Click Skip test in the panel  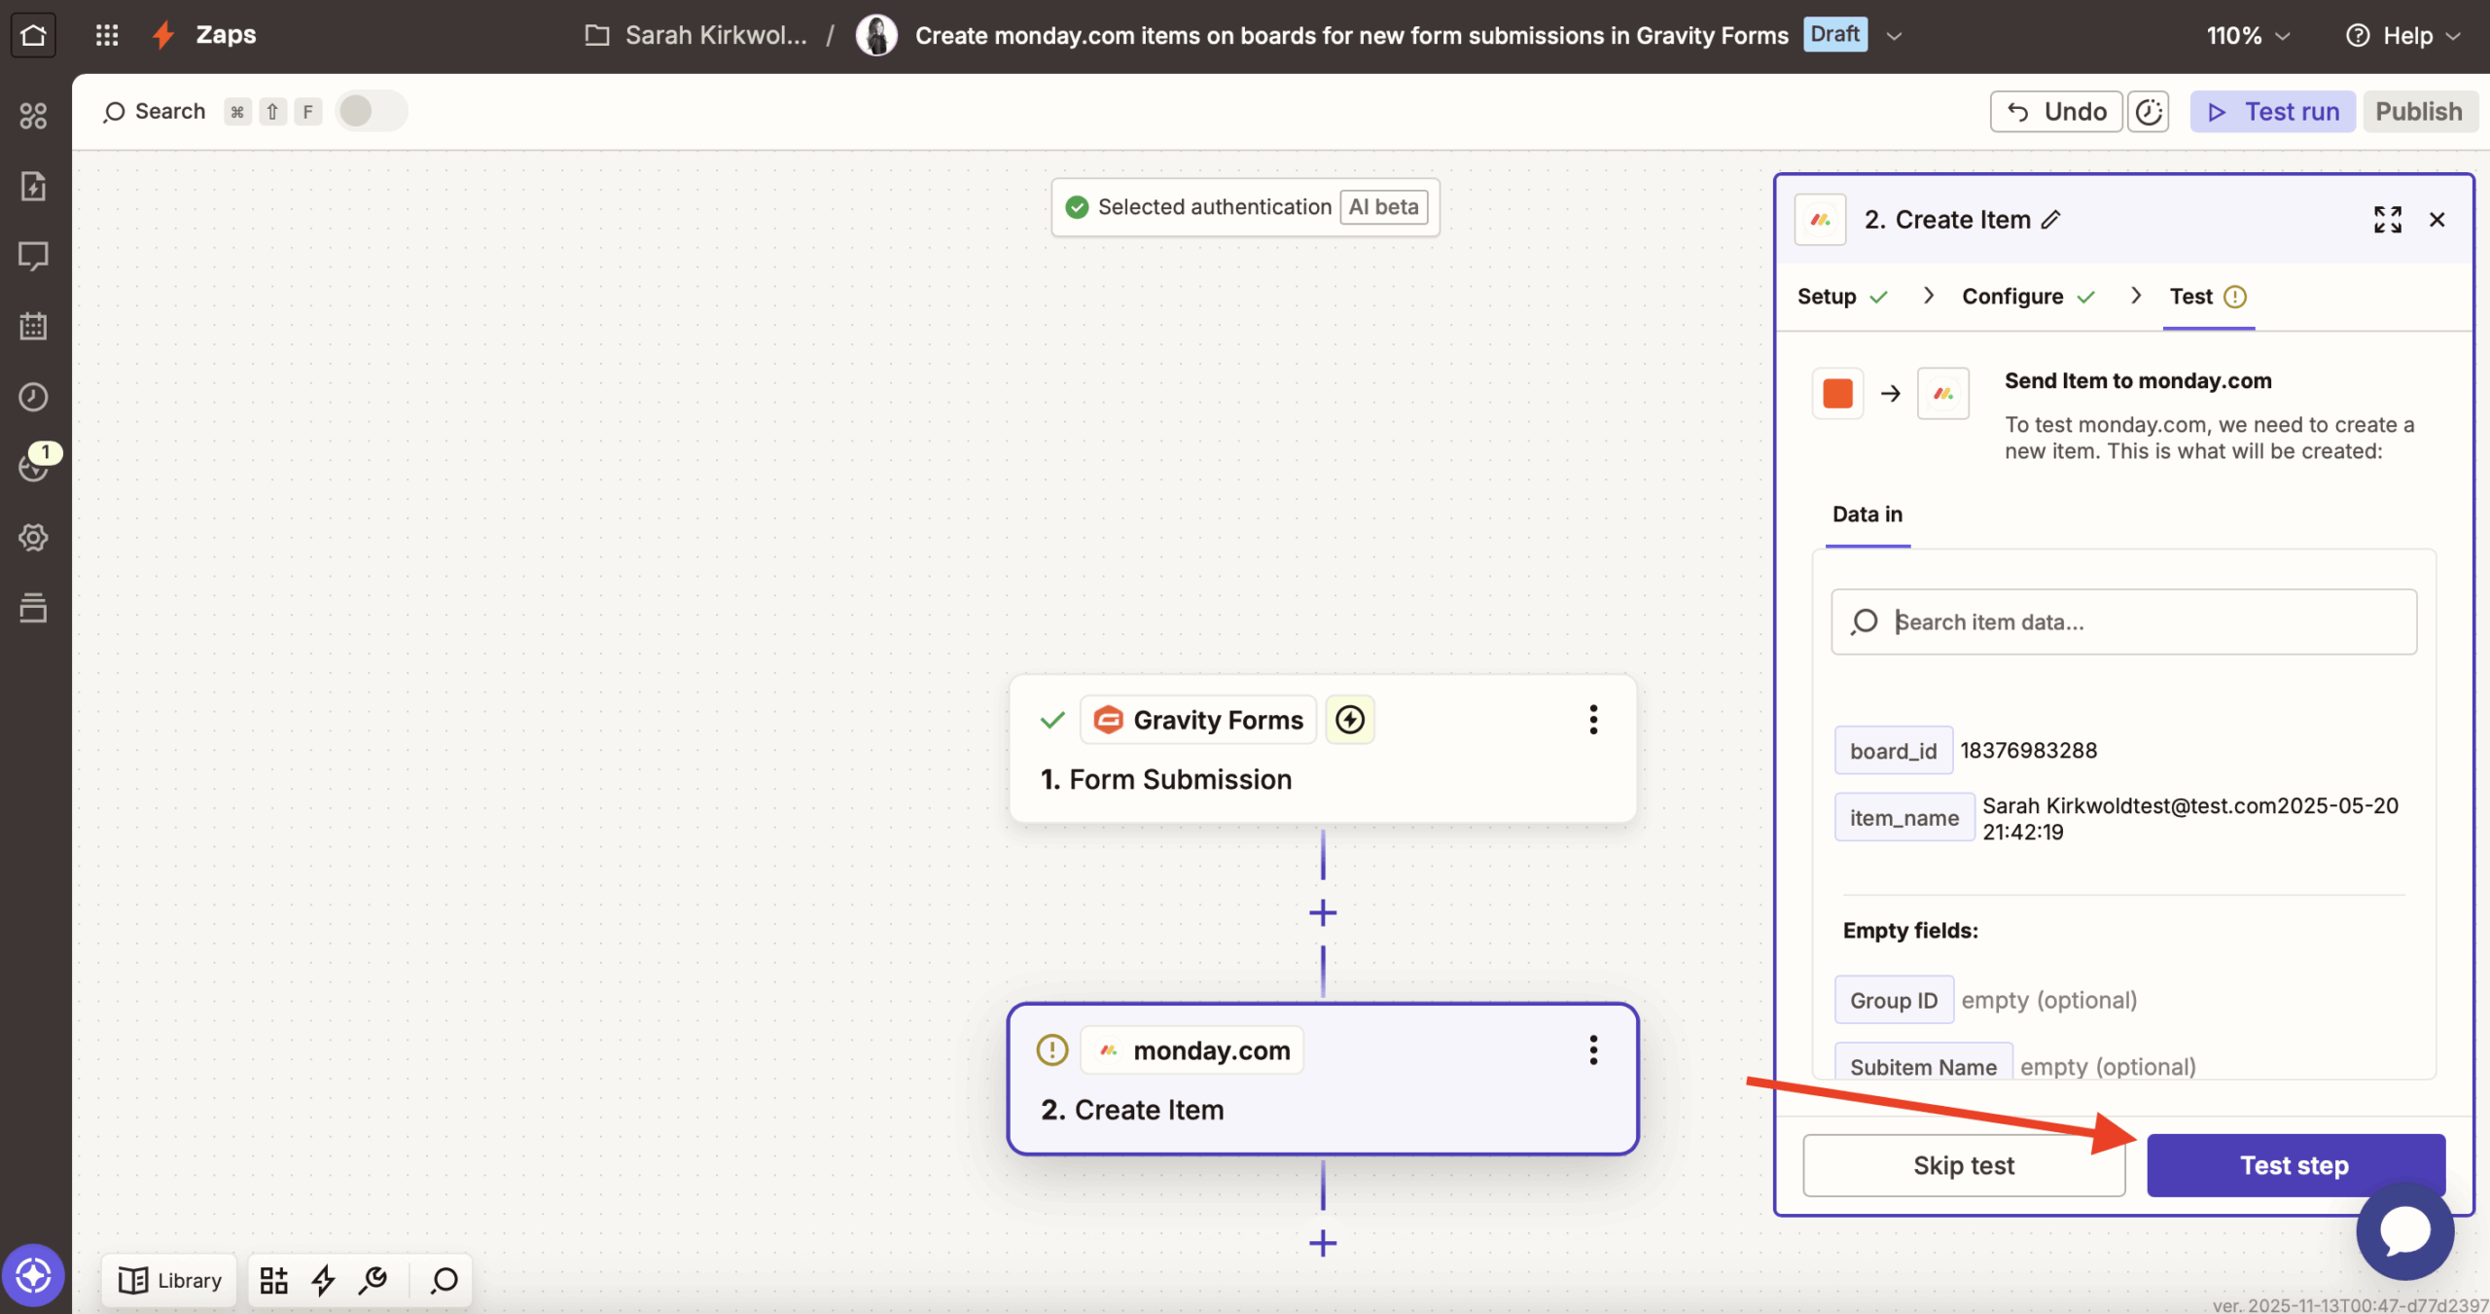1963,1164
